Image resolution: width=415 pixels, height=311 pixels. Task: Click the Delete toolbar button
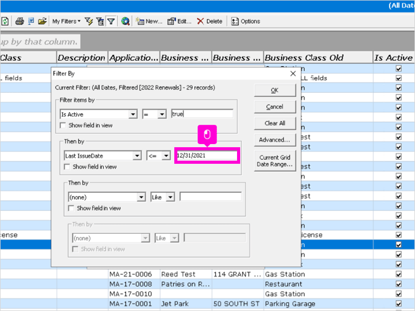[x=210, y=21]
